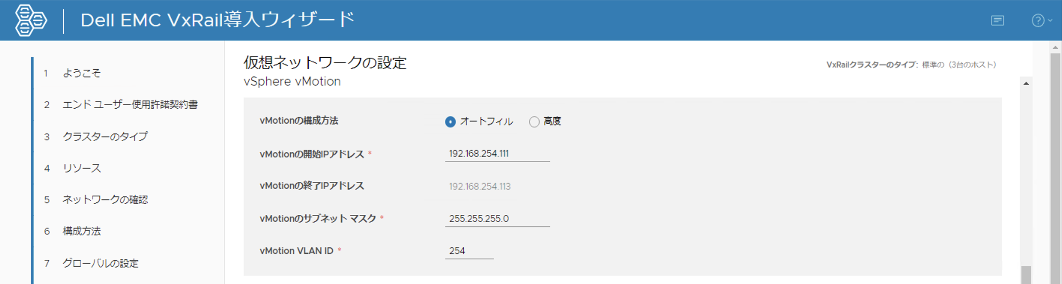Click the page scrollbar up arrow
Viewport: 1062px width, 284px height.
pyautogui.click(x=1055, y=48)
